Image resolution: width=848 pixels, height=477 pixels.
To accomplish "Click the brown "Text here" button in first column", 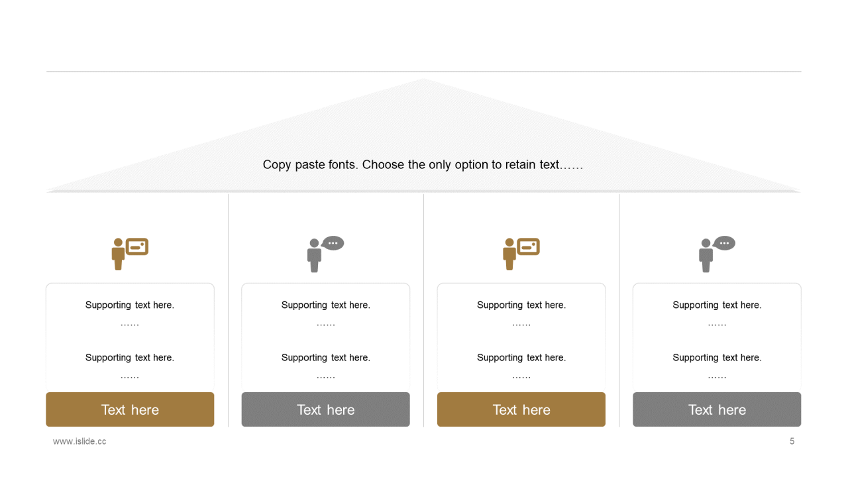I will tap(130, 409).
